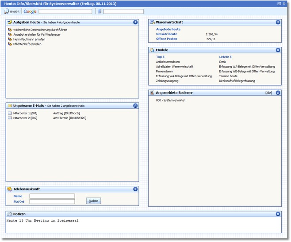
Task: Collapse the Notizen panel
Action: (278, 214)
